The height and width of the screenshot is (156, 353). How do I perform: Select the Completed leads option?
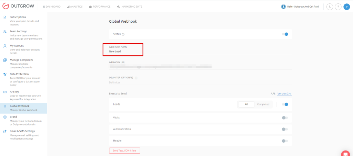[263, 104]
